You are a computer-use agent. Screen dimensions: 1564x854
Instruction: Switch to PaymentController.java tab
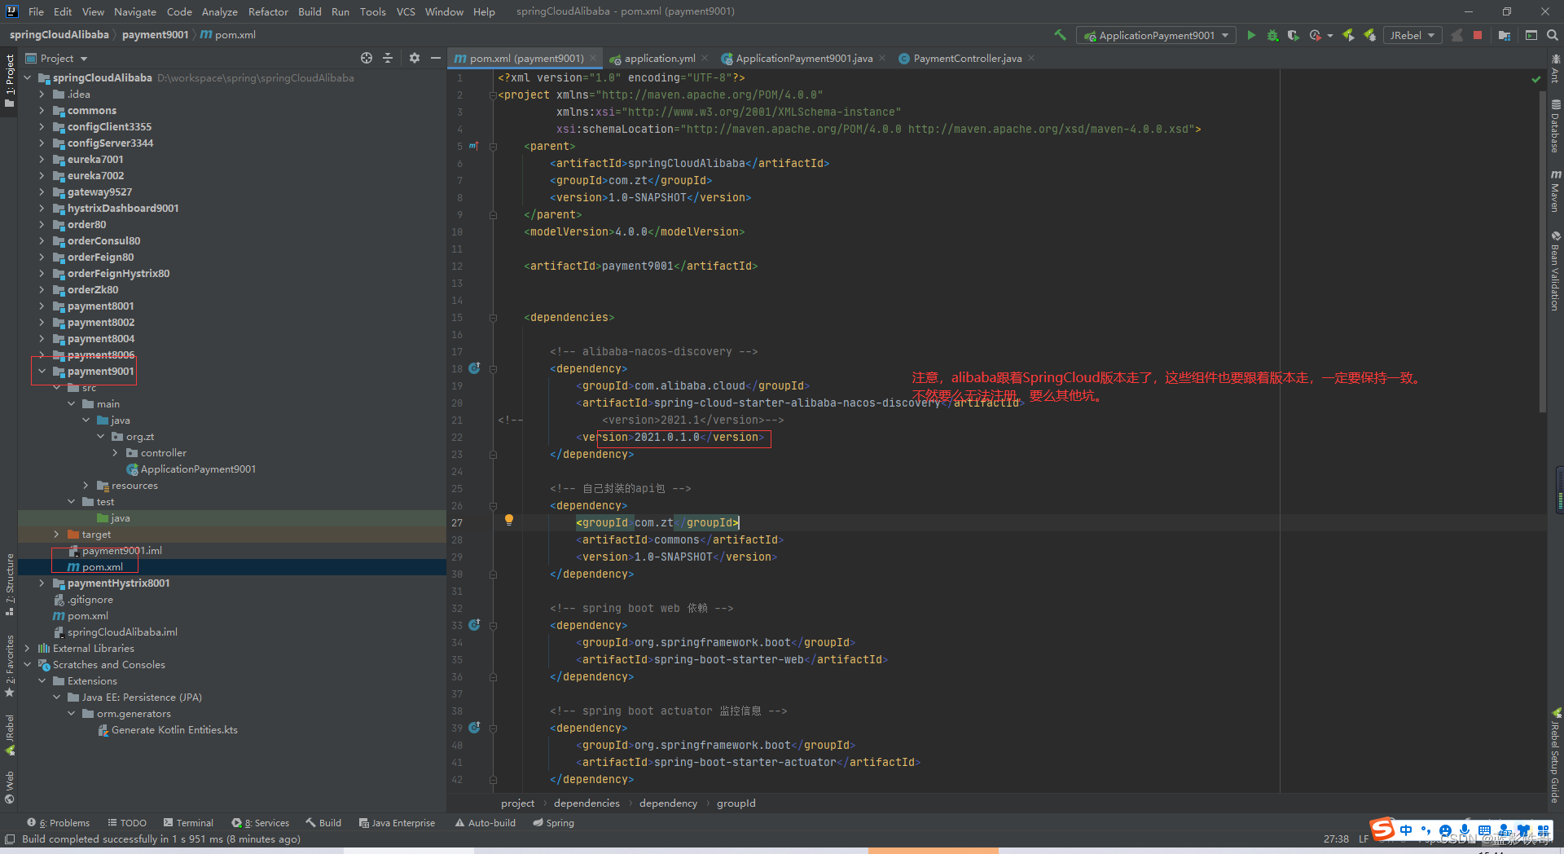[967, 59]
